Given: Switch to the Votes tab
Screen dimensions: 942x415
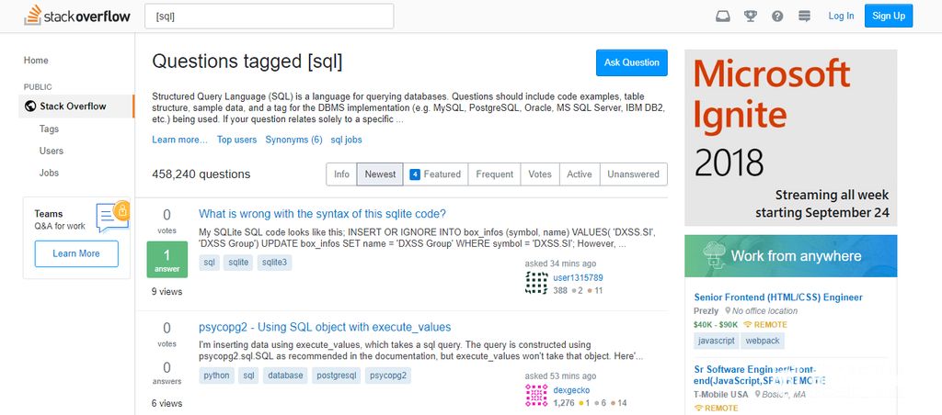Looking at the screenshot, I should [540, 174].
